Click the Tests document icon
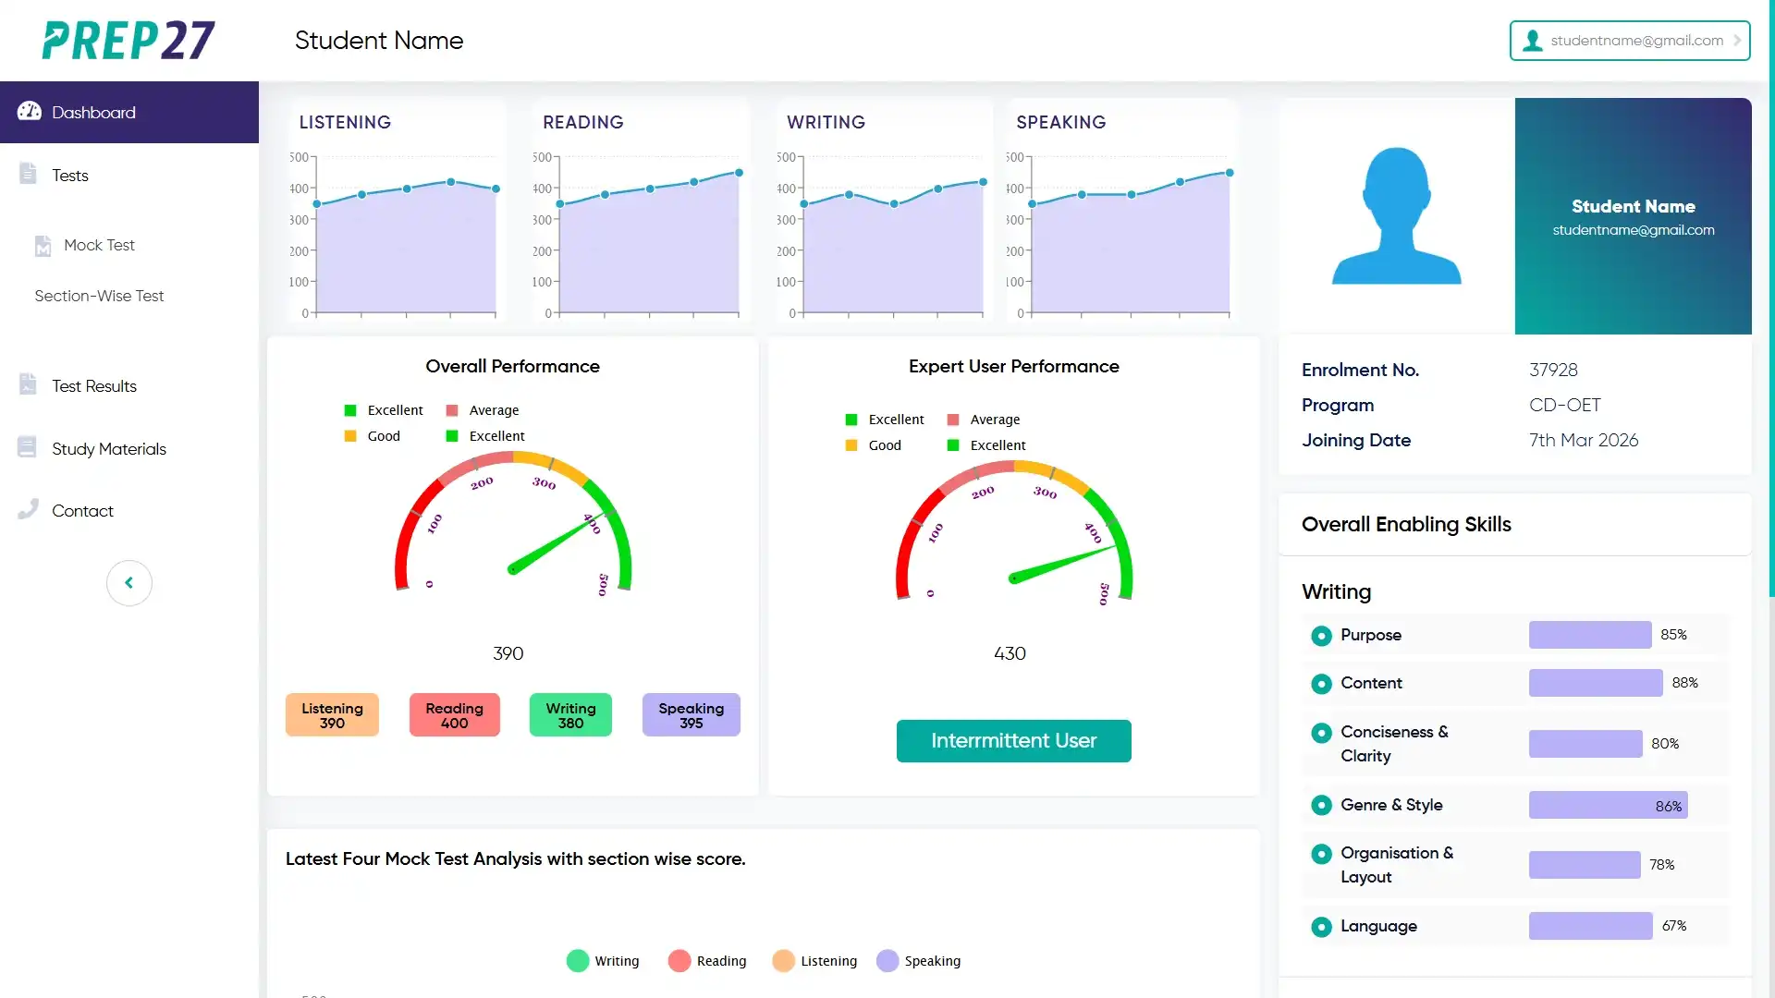Screen dimensions: 1775x998 point(28,174)
